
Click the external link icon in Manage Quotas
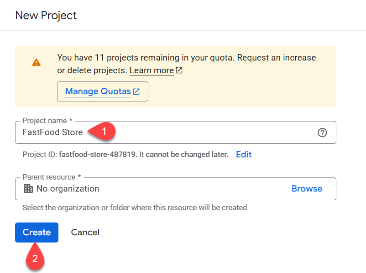pos(136,91)
